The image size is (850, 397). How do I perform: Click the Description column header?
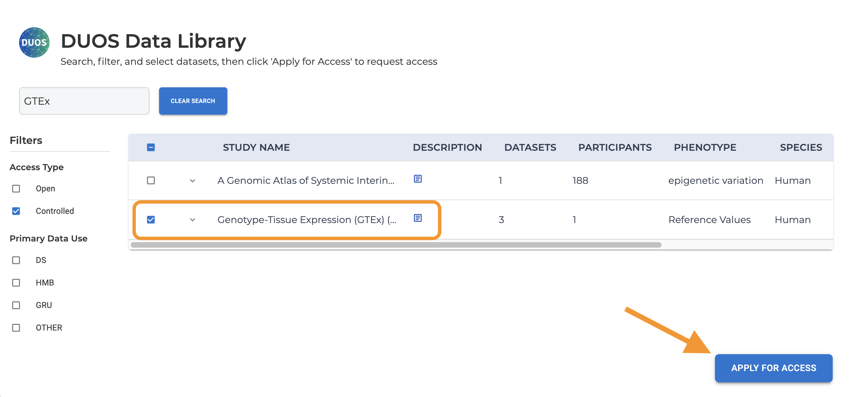[x=447, y=147]
